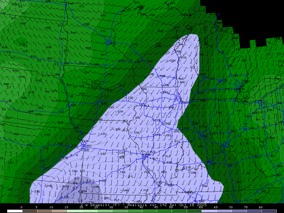Select the SBN station label

point(203,100)
